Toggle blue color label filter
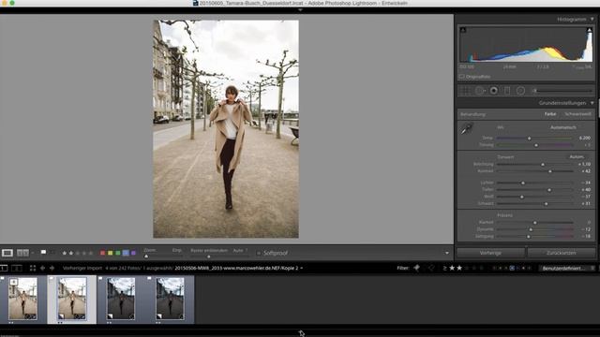The height and width of the screenshot is (337, 600). [512, 269]
